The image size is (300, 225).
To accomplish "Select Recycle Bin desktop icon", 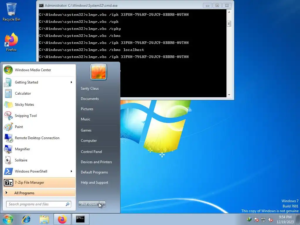I will 11,12.
